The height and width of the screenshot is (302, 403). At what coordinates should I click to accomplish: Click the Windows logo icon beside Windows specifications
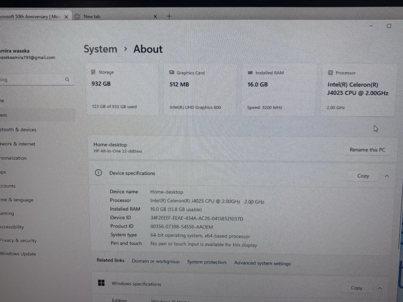pos(101,283)
